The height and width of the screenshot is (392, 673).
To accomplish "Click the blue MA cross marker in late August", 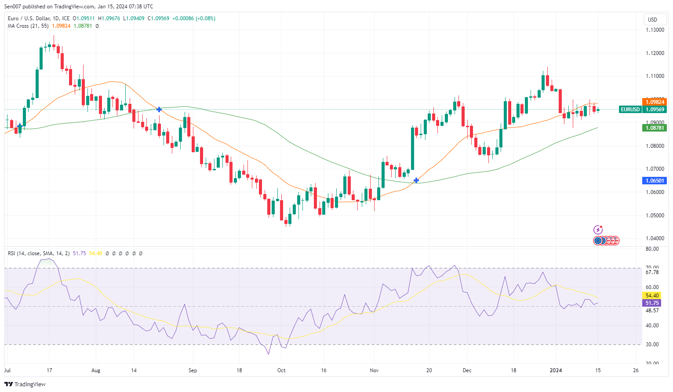I will coord(159,109).
